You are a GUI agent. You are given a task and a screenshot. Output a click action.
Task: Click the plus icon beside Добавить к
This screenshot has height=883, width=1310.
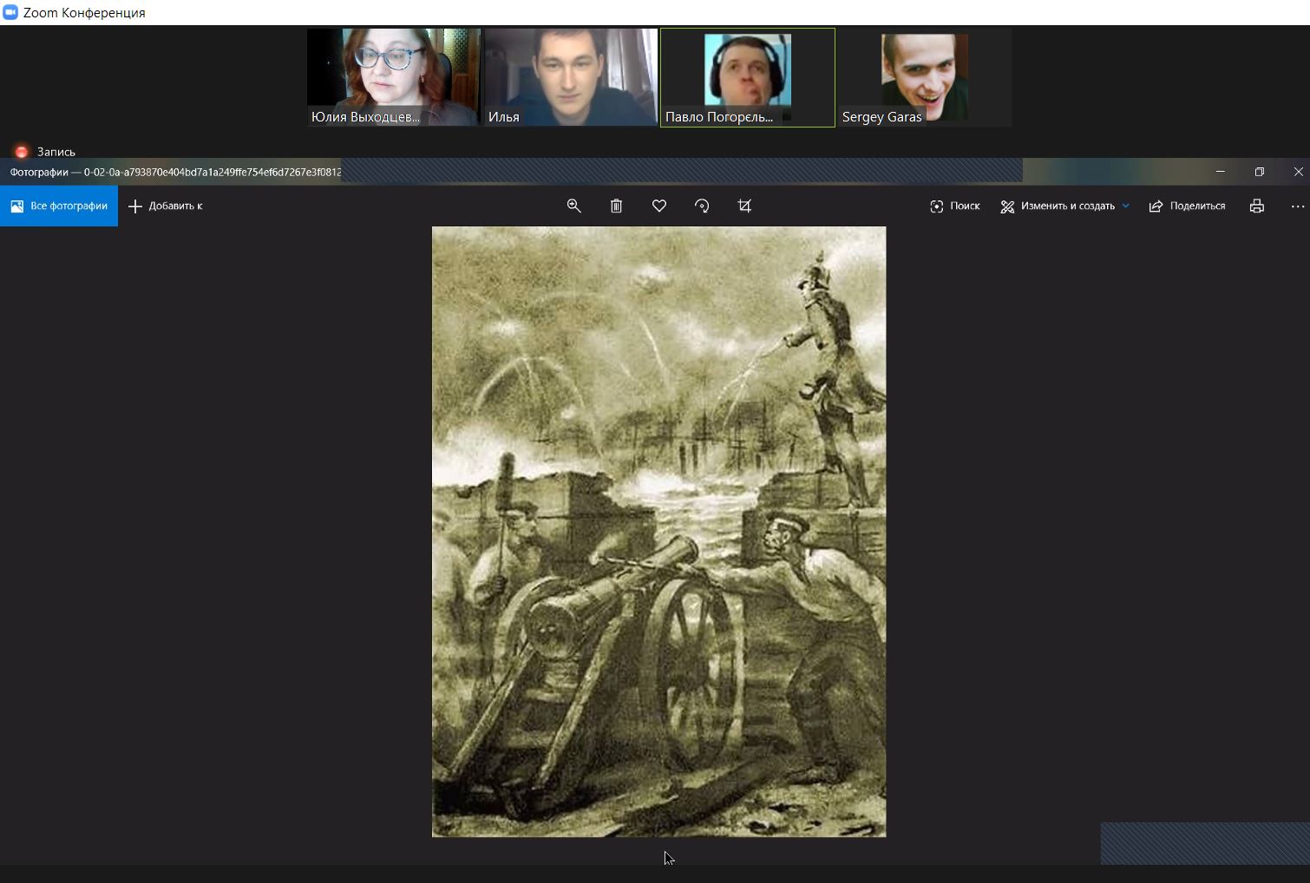click(134, 206)
